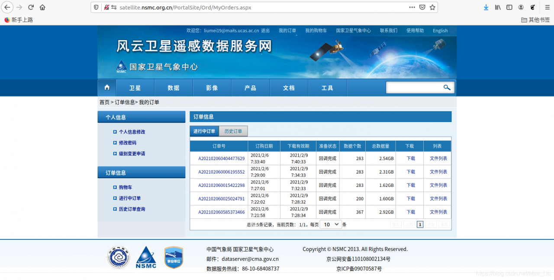Open the 数据 navigation menu
This screenshot has width=554, height=280.
tap(174, 88)
